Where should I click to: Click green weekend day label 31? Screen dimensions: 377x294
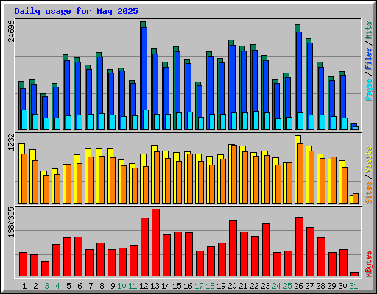point(353,286)
